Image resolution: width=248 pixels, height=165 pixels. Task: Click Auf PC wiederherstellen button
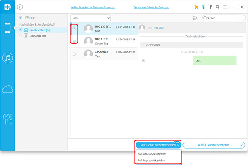coord(214,145)
